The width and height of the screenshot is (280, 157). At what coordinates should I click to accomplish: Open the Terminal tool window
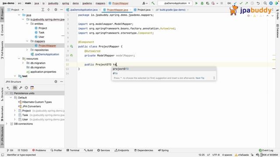coord(73,150)
